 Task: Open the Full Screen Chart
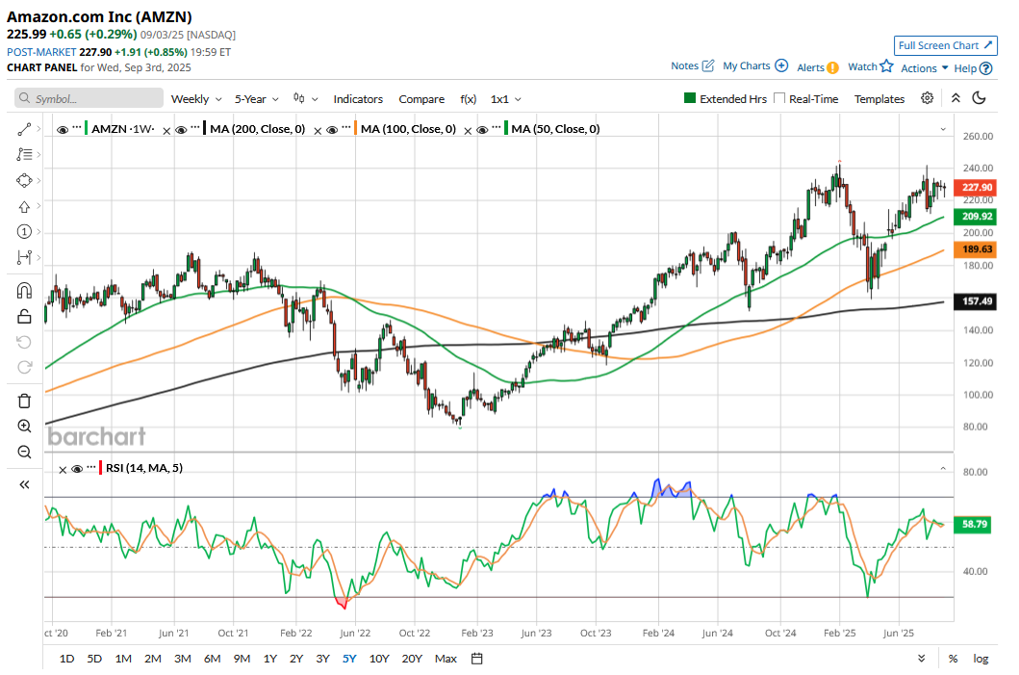(x=946, y=45)
